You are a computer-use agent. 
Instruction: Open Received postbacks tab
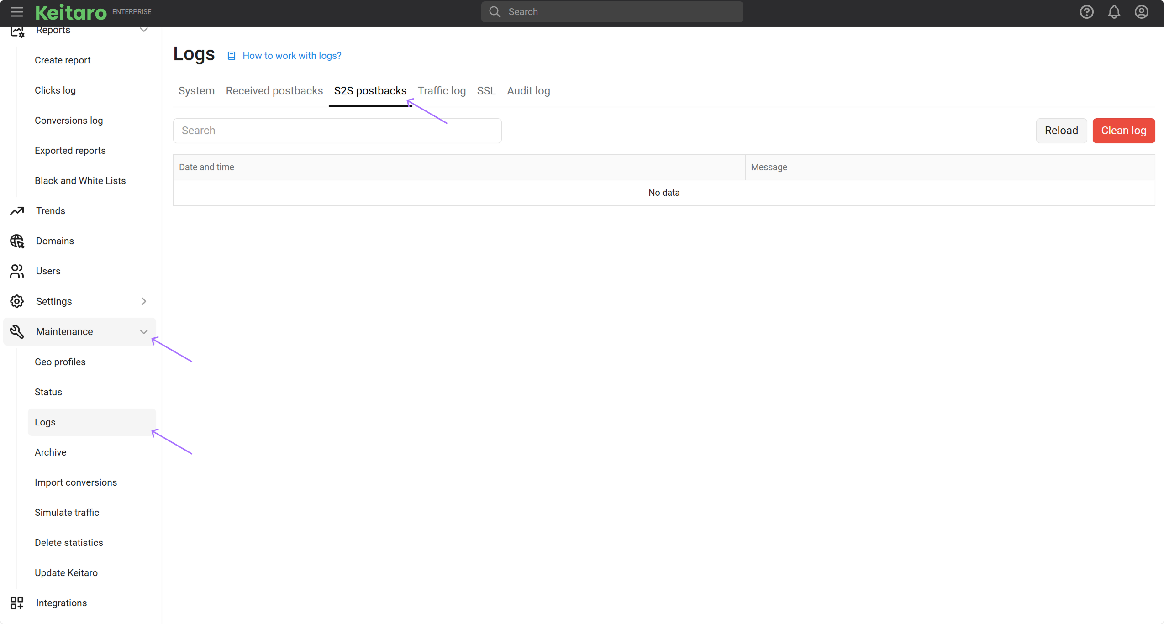point(274,91)
